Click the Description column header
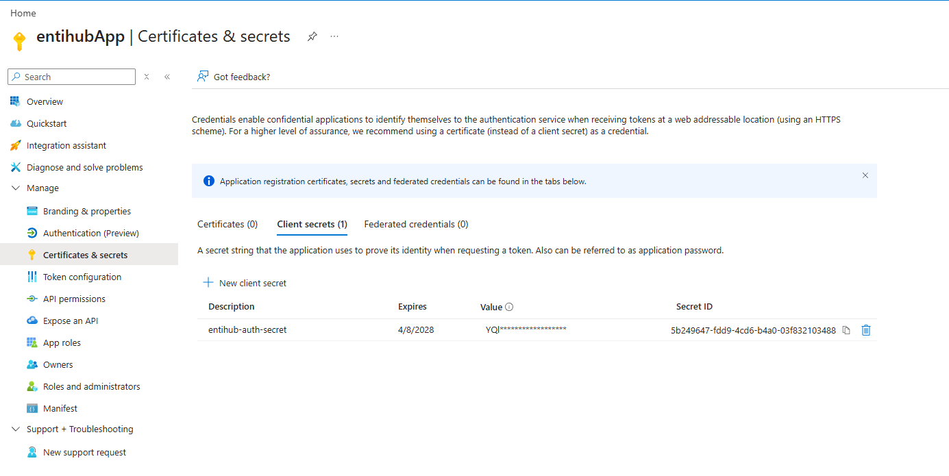The width and height of the screenshot is (949, 476). tap(231, 307)
